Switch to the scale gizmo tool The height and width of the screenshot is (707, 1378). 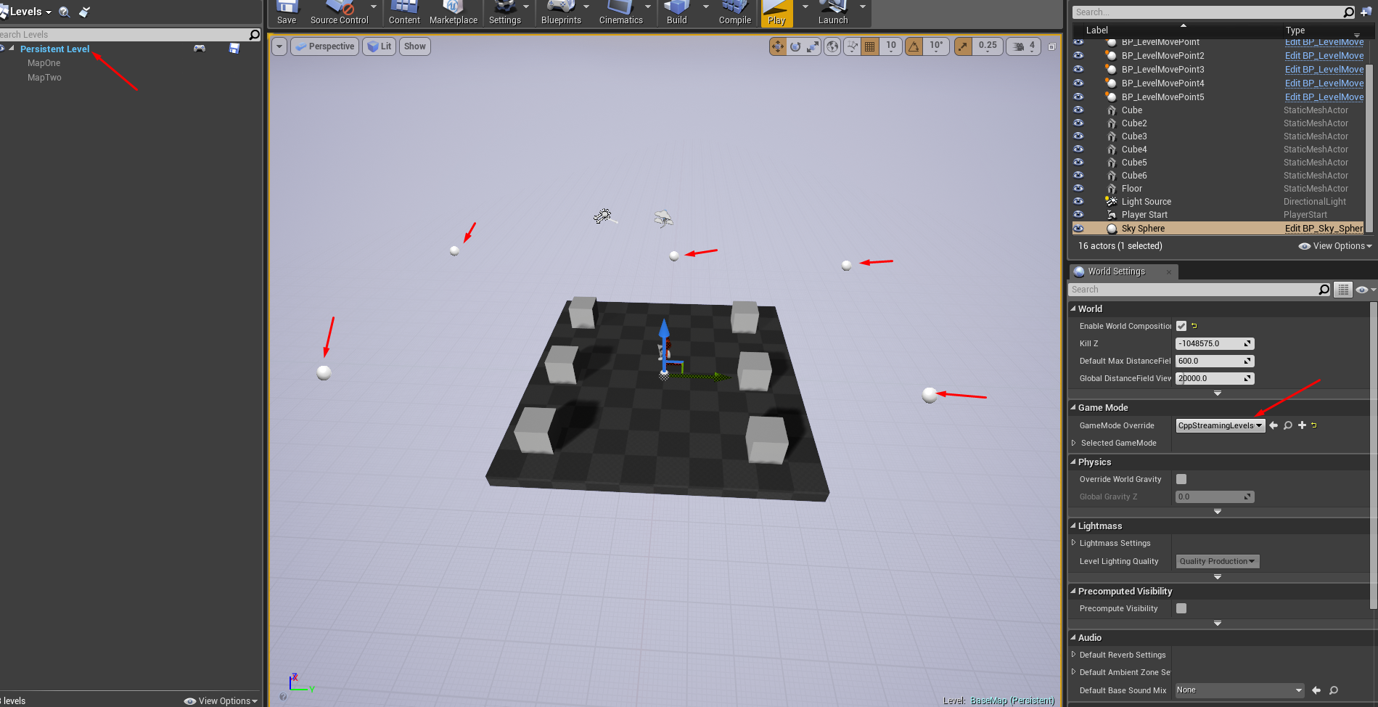[x=813, y=46]
